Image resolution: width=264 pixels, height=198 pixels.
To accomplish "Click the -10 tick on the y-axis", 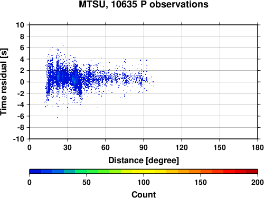I will (18, 139).
